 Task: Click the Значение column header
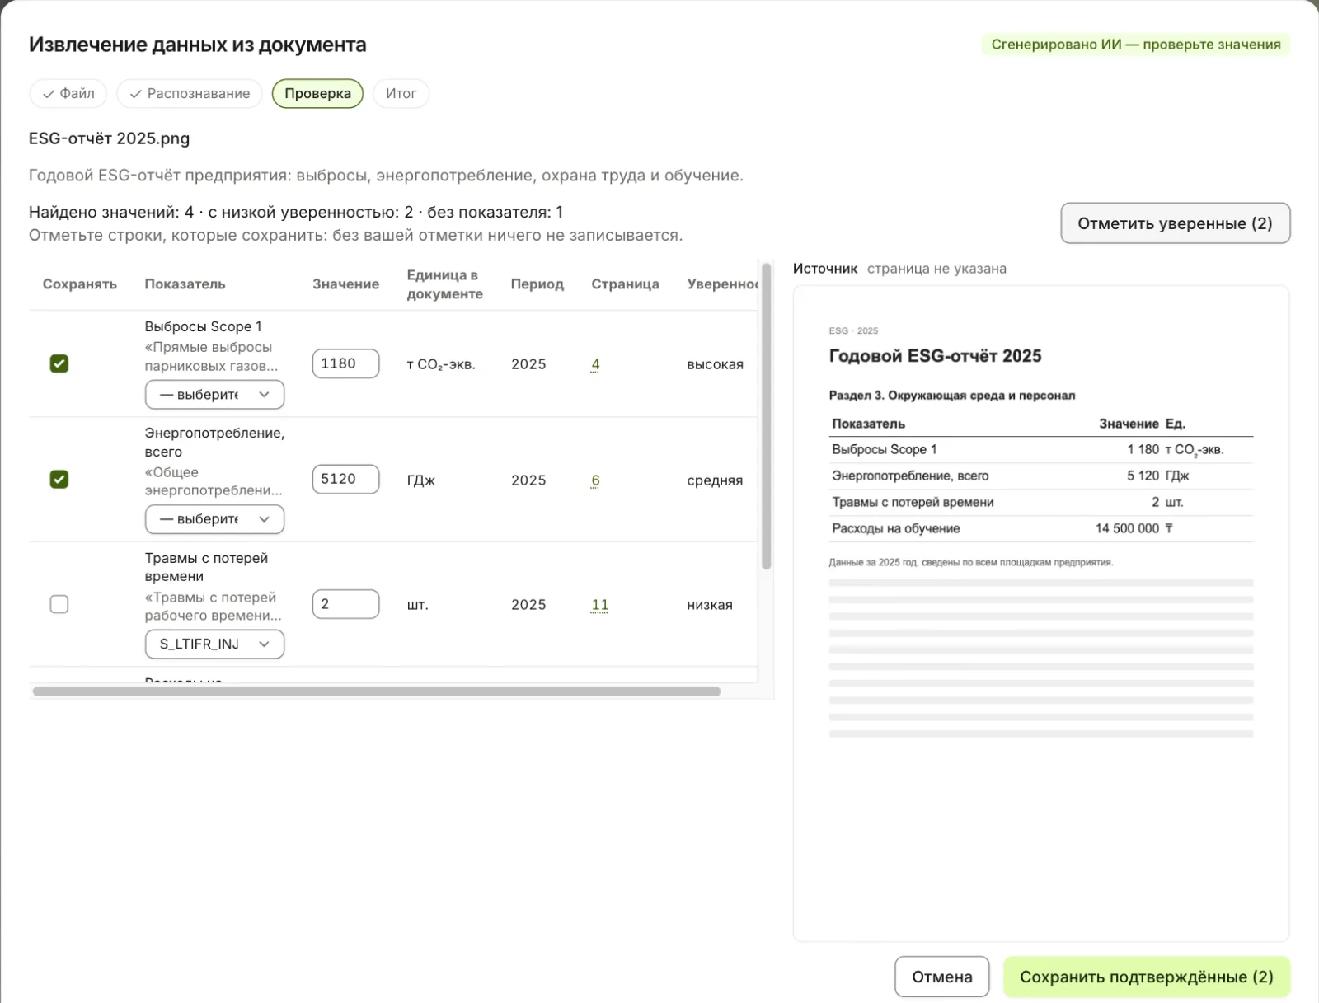coord(345,284)
